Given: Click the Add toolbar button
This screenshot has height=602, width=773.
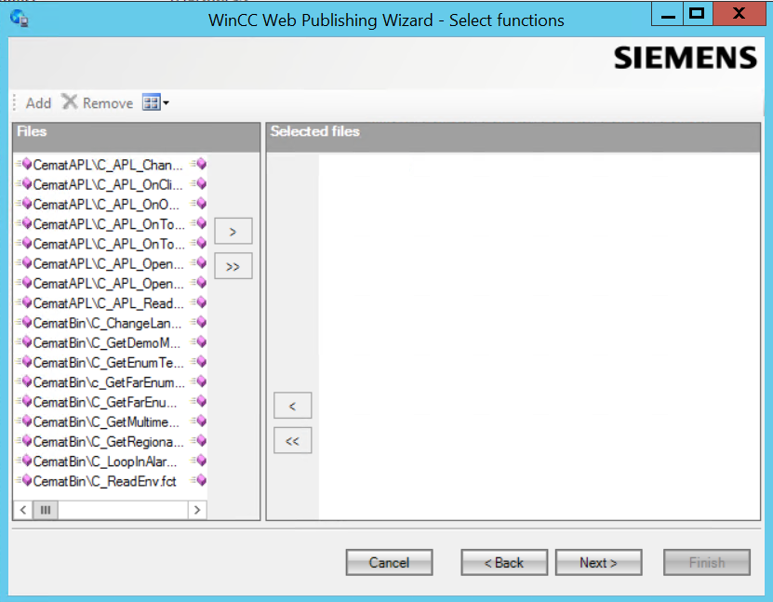Looking at the screenshot, I should [38, 103].
